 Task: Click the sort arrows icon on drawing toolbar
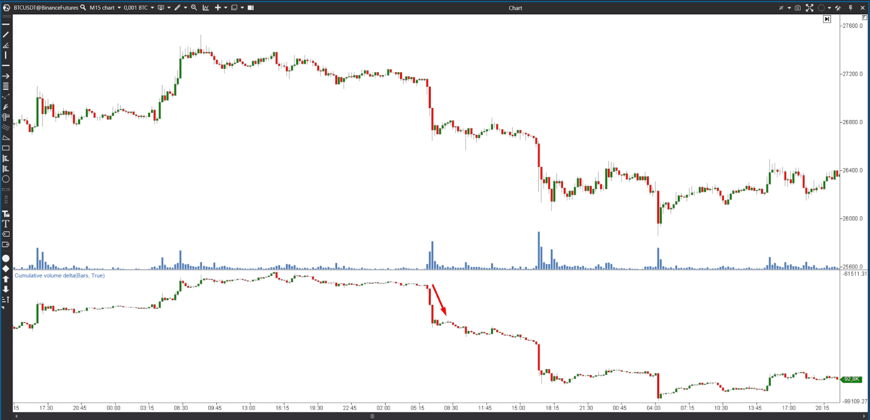pos(6,299)
